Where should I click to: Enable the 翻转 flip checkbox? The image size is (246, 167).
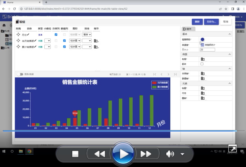[202, 64]
